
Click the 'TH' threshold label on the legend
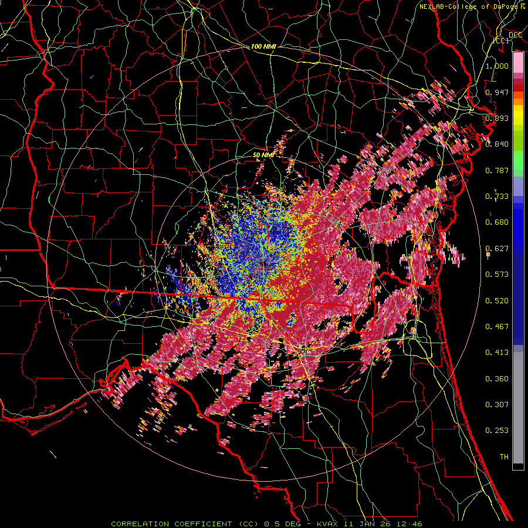tap(504, 457)
